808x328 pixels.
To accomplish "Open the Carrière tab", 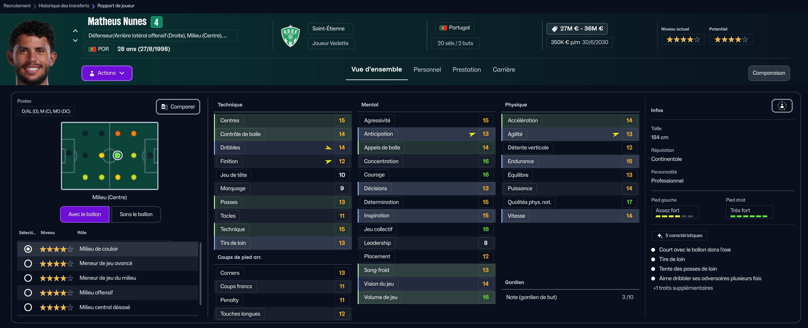I will (x=504, y=70).
